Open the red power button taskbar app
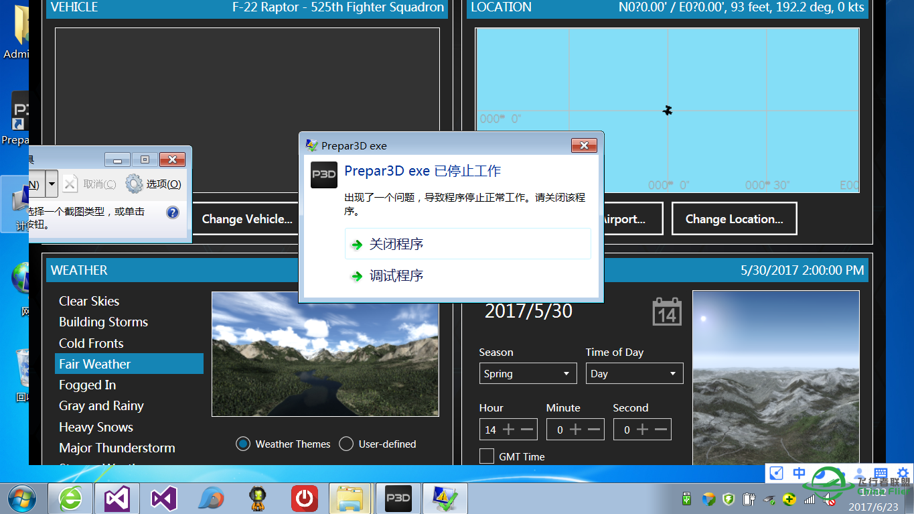This screenshot has width=914, height=514. 305,499
